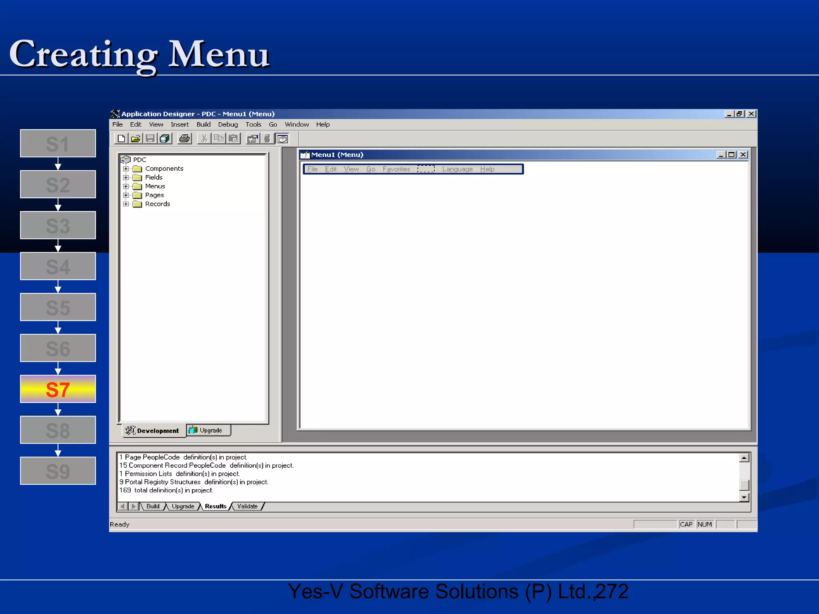
Task: Click the Fields folder icon
Action: [x=137, y=177]
